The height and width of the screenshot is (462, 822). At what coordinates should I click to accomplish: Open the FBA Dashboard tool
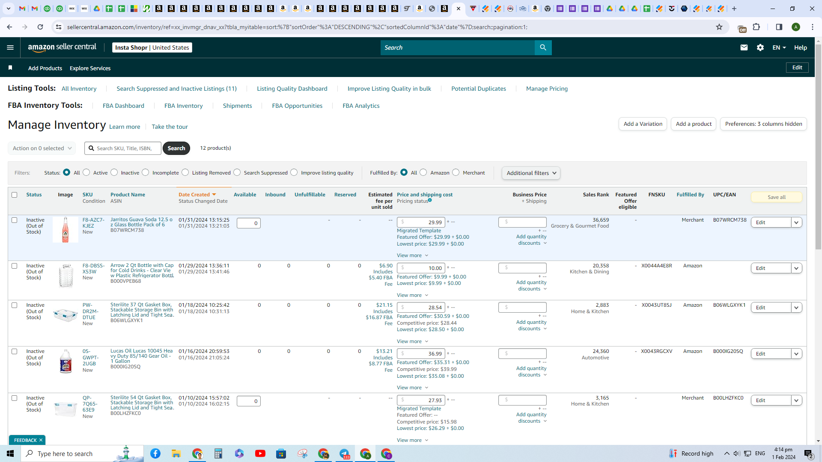(x=123, y=106)
